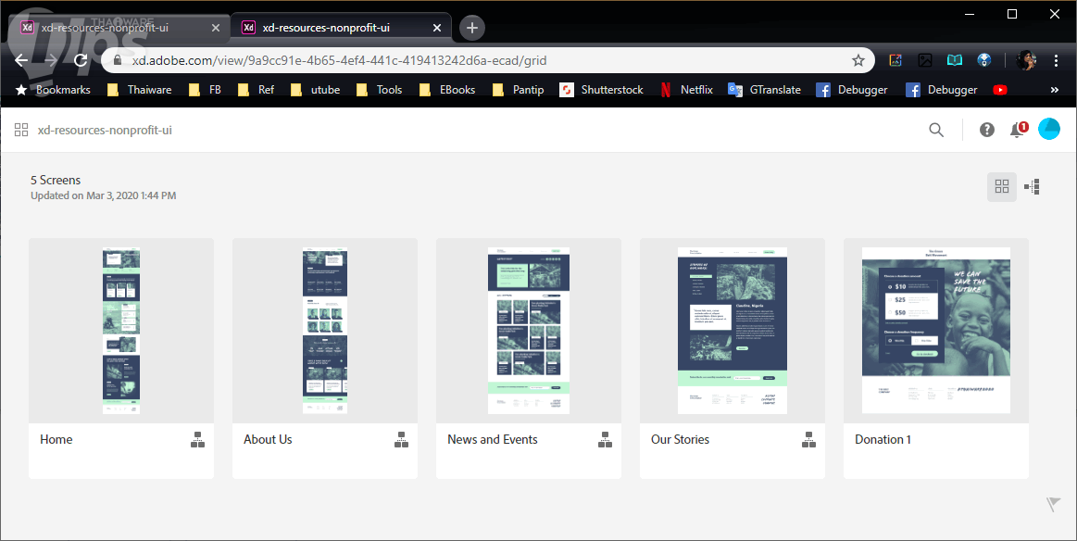Open flow icon on News and Events card
Image resolution: width=1077 pixels, height=541 pixels.
click(x=605, y=440)
